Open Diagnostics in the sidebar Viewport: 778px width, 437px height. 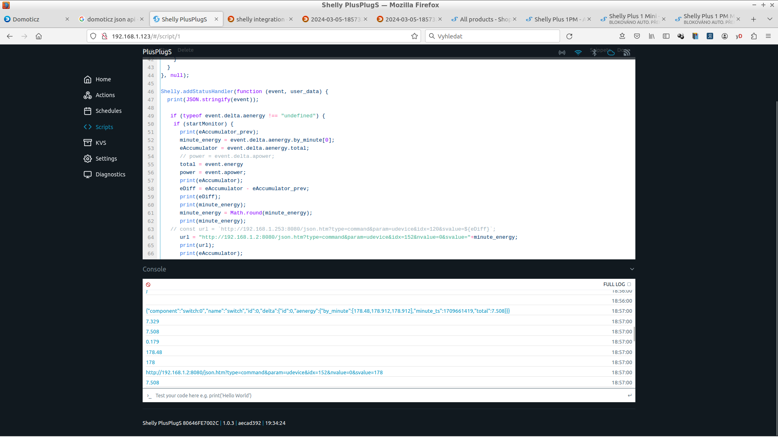[x=105, y=174]
